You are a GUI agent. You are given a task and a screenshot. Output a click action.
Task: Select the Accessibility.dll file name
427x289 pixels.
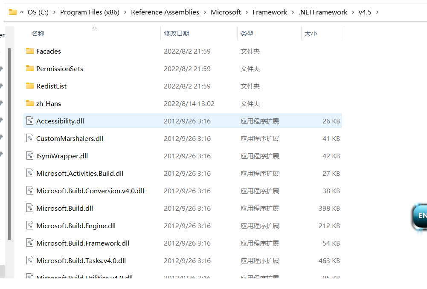[x=60, y=121]
